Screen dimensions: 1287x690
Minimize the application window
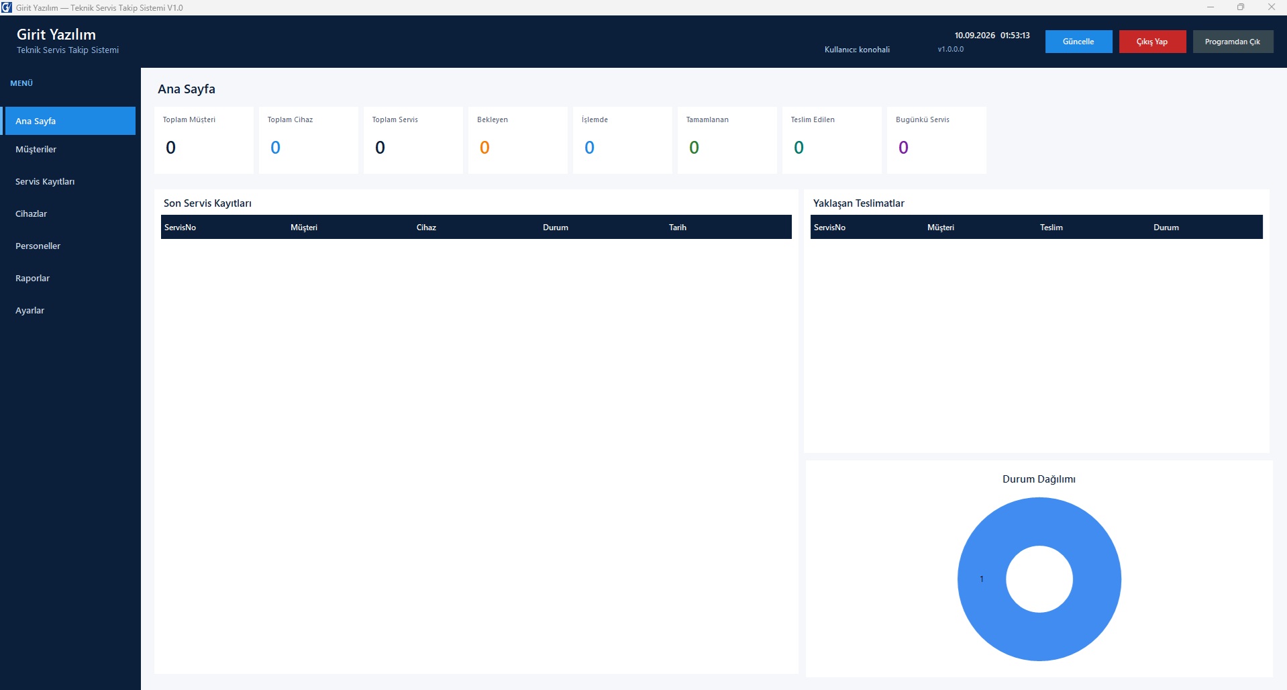(x=1211, y=7)
